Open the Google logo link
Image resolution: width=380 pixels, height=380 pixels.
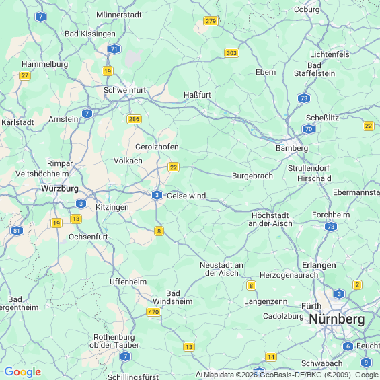[x=23, y=372]
